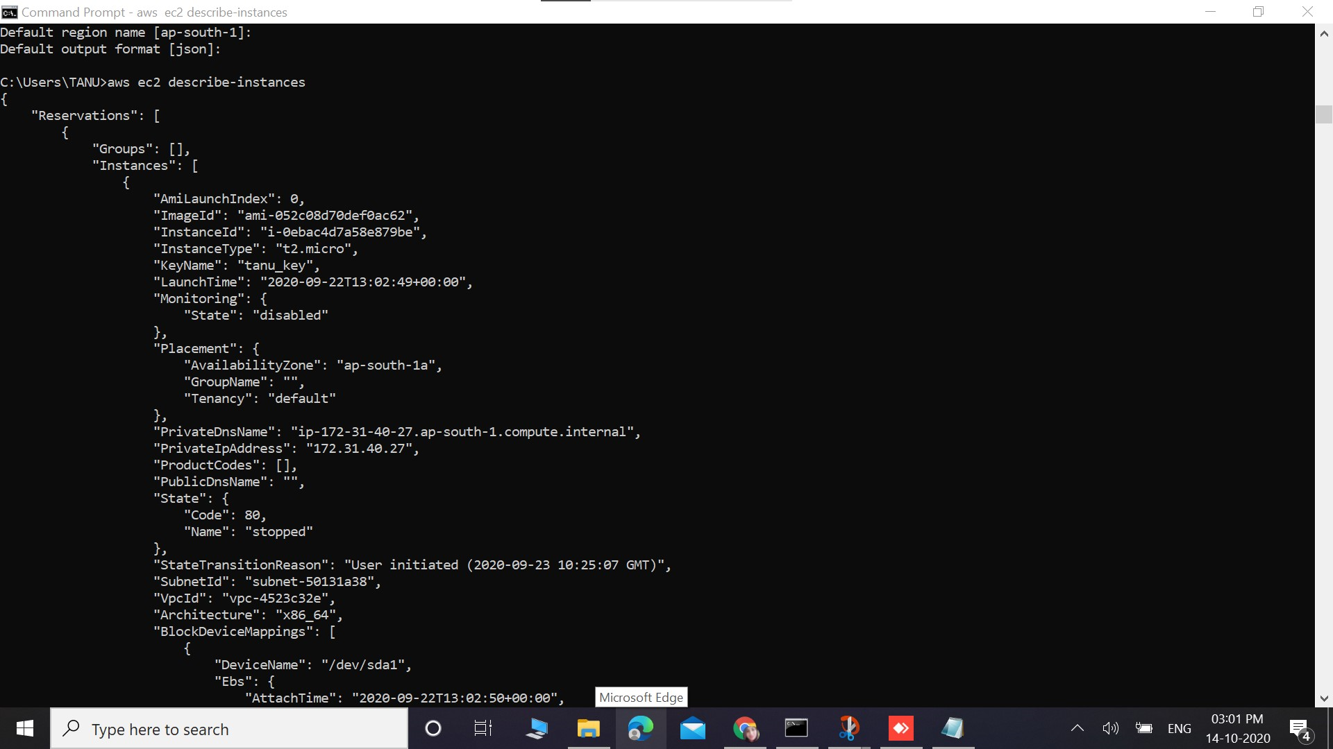Select the Command Prompt taskbar icon
The width and height of the screenshot is (1333, 749).
796,728
